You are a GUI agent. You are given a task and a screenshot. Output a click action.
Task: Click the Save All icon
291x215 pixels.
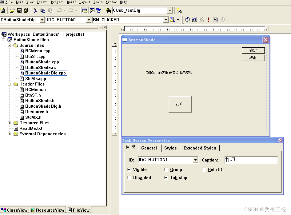pos(26,10)
